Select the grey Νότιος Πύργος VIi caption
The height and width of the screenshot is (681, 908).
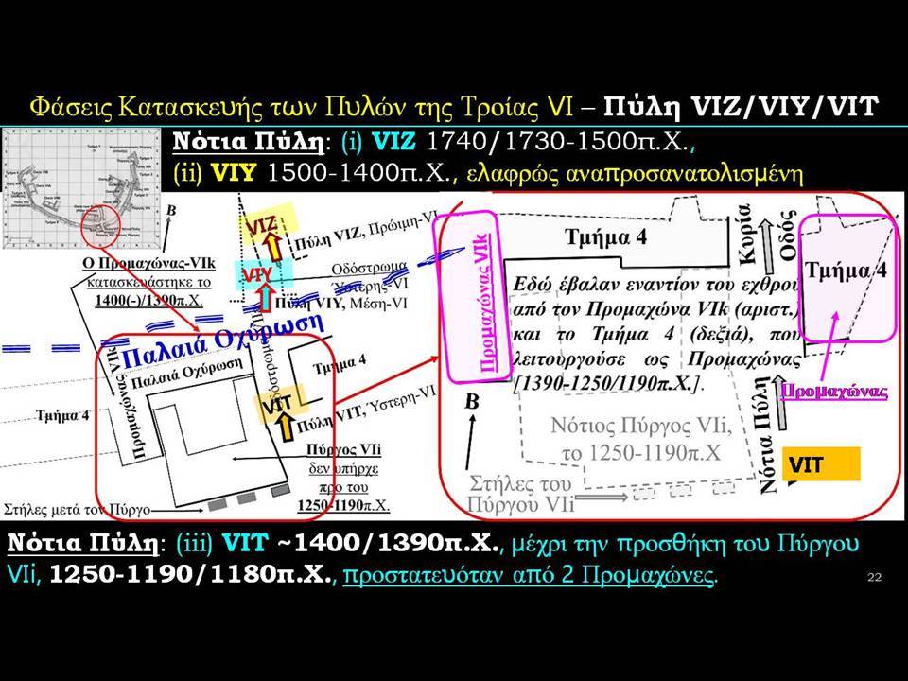(640, 440)
